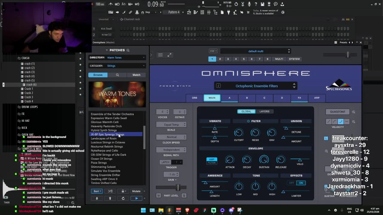
Task: Open the SYSTEM page
Action: [x=294, y=59]
